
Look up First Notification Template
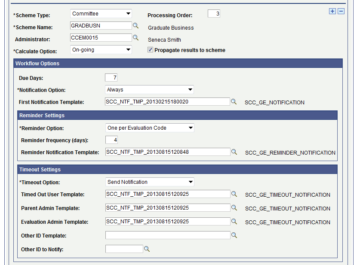pyautogui.click(x=234, y=102)
